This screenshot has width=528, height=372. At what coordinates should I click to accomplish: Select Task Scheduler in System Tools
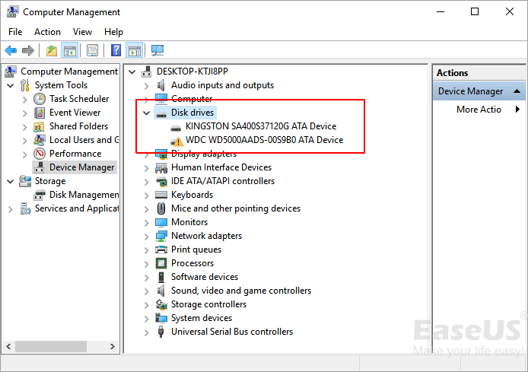click(79, 99)
